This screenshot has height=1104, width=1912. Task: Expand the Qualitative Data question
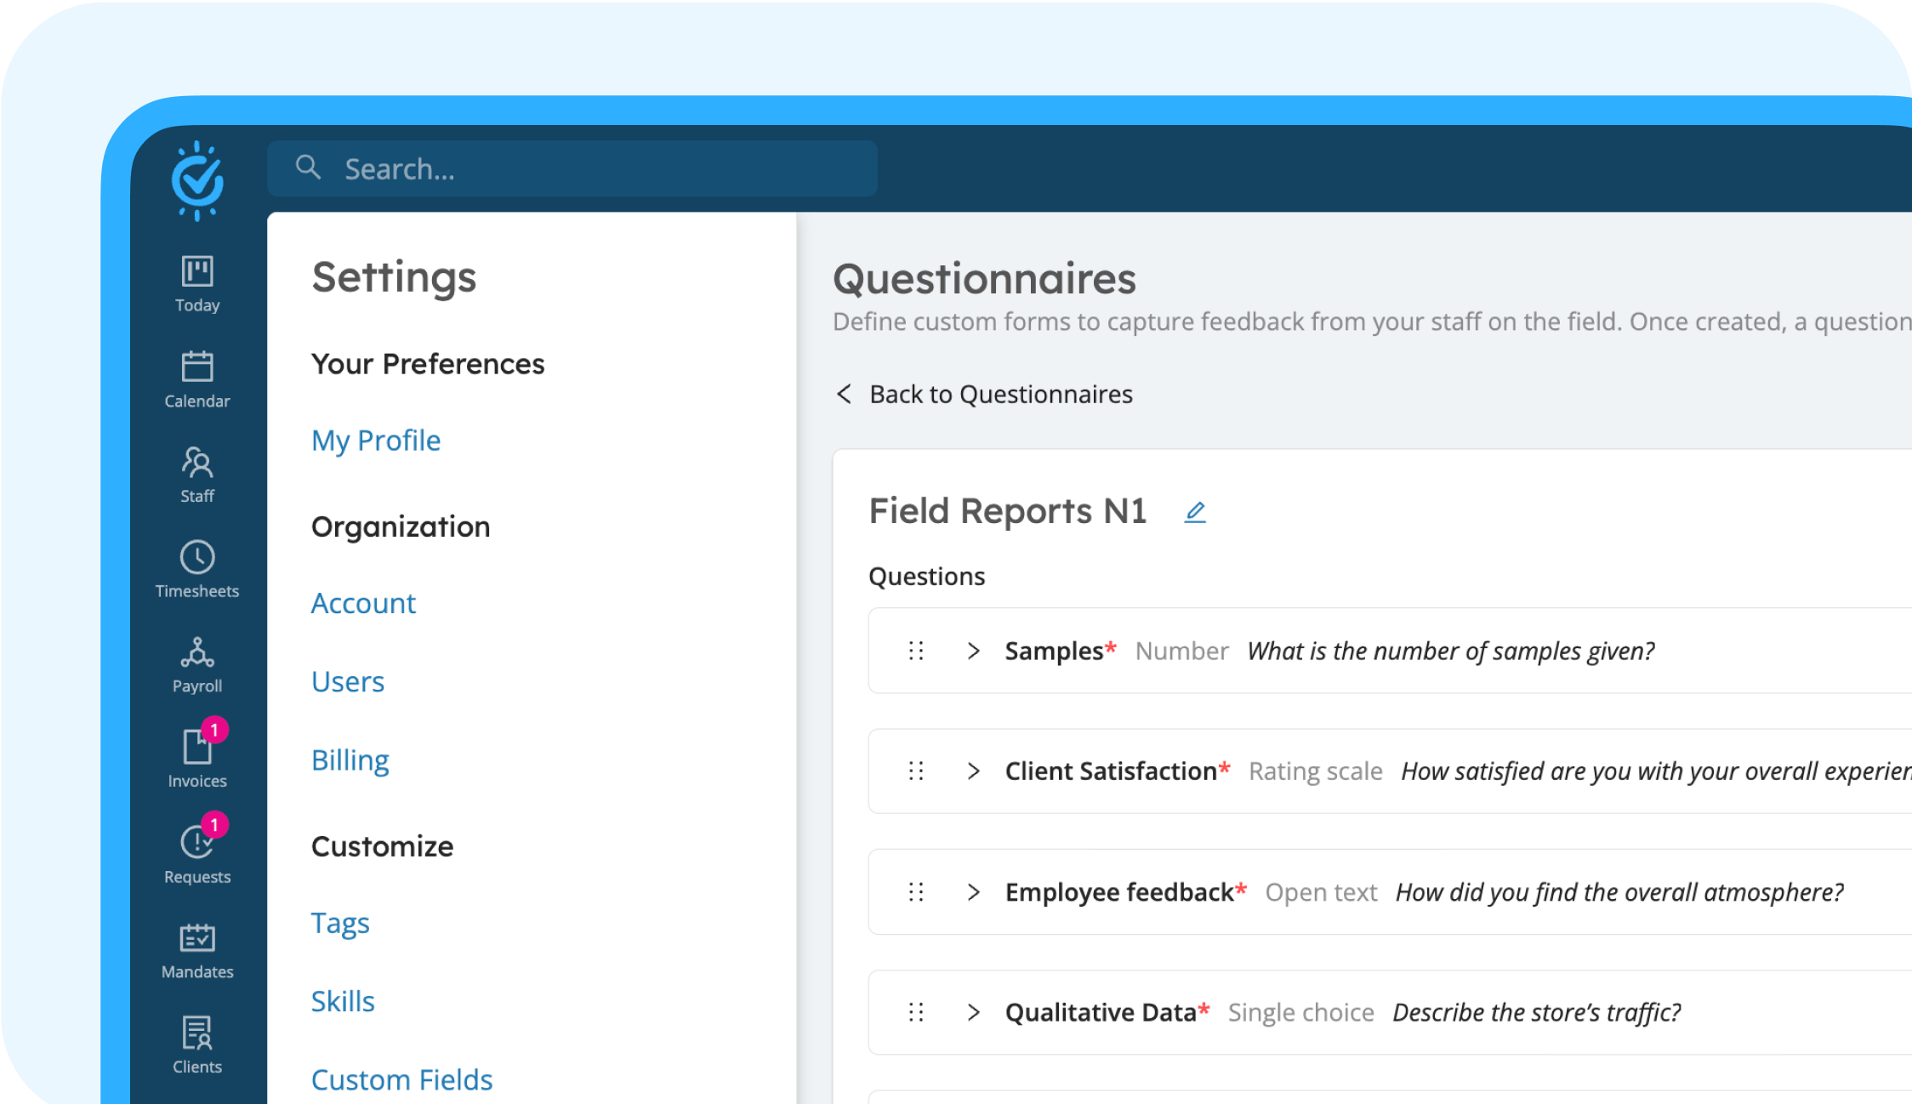(x=972, y=1012)
